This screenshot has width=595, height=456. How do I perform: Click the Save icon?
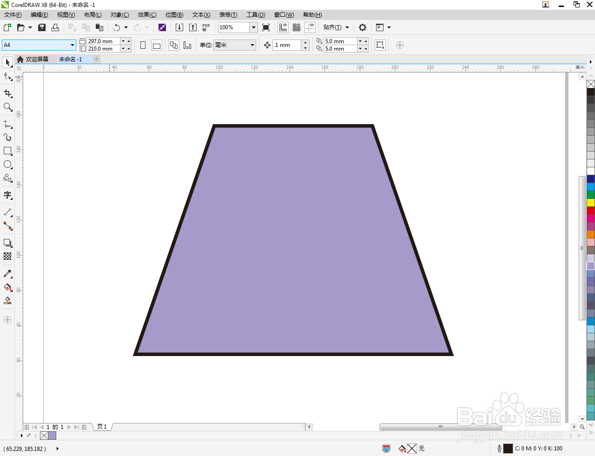42,27
